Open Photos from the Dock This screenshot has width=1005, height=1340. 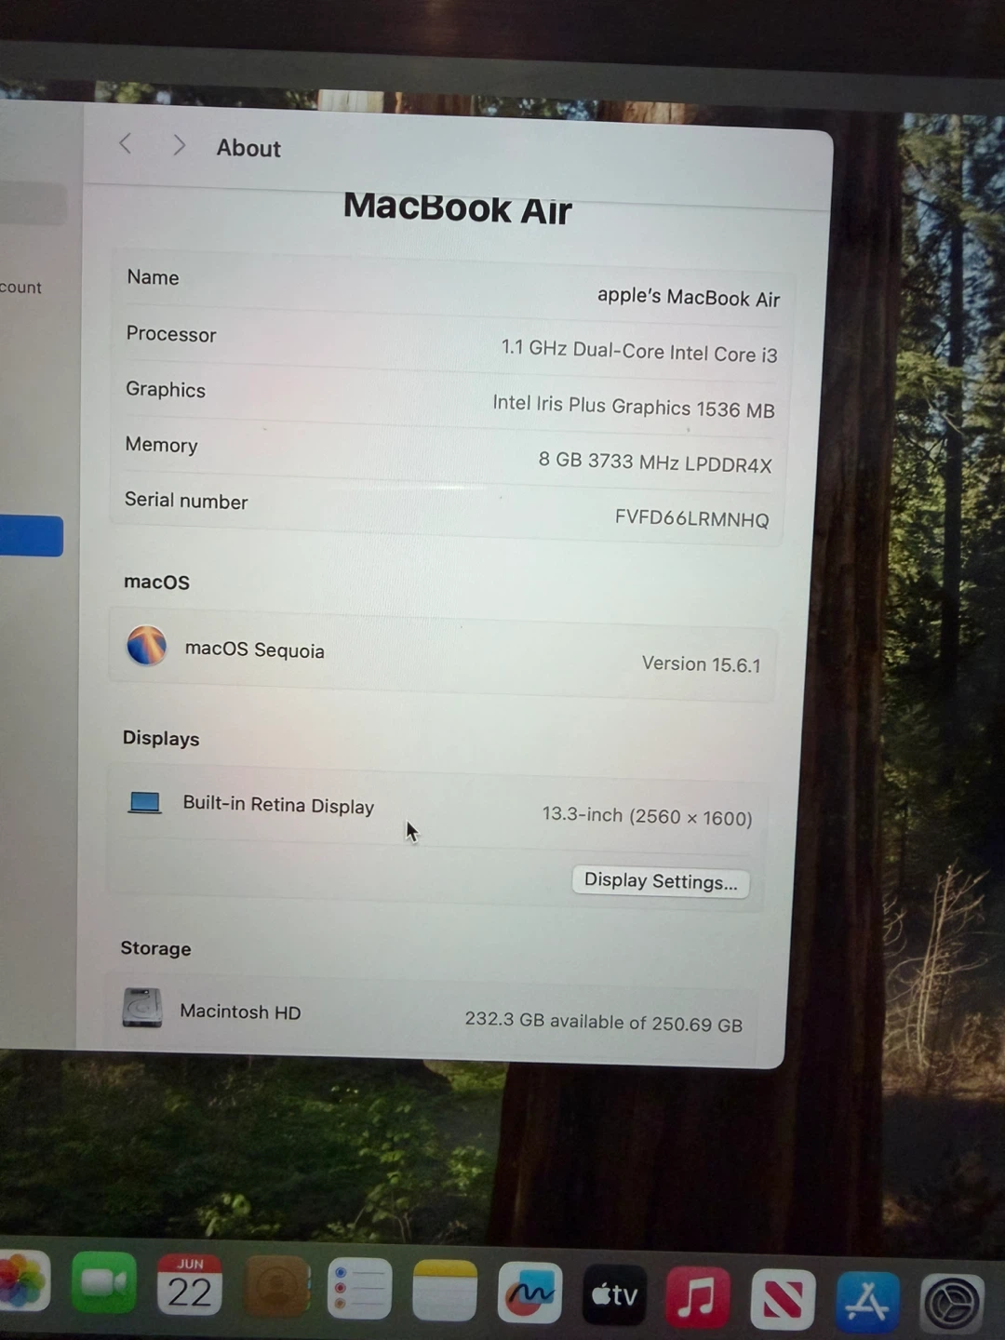point(22,1281)
